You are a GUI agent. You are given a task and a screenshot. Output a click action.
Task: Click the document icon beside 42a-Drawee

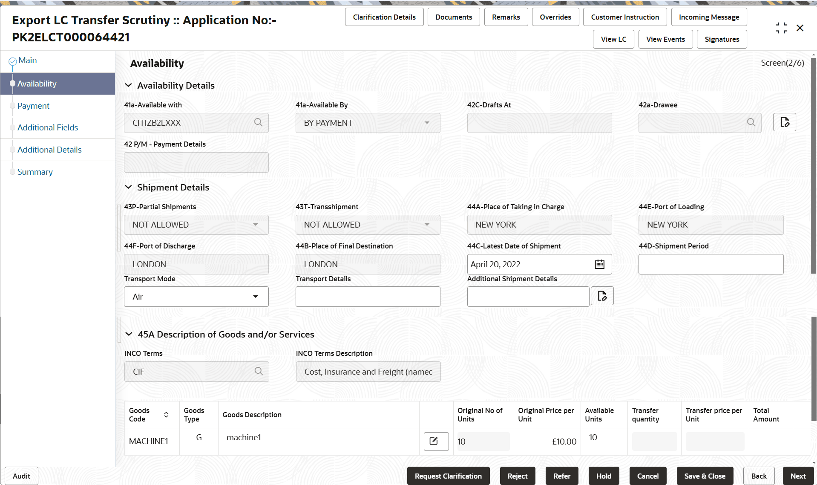[784, 122]
